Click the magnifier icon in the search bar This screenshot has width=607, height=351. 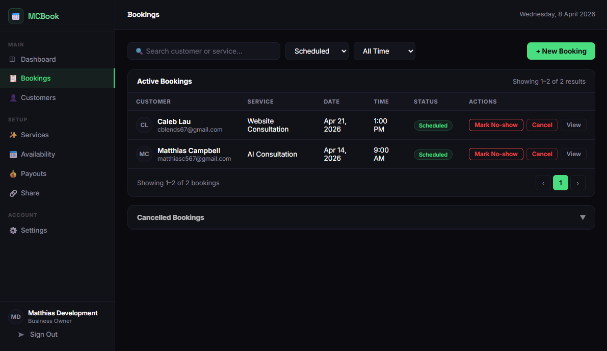coord(138,51)
